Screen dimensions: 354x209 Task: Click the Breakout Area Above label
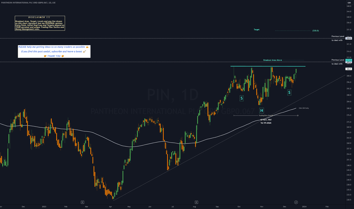pyautogui.click(x=272, y=60)
